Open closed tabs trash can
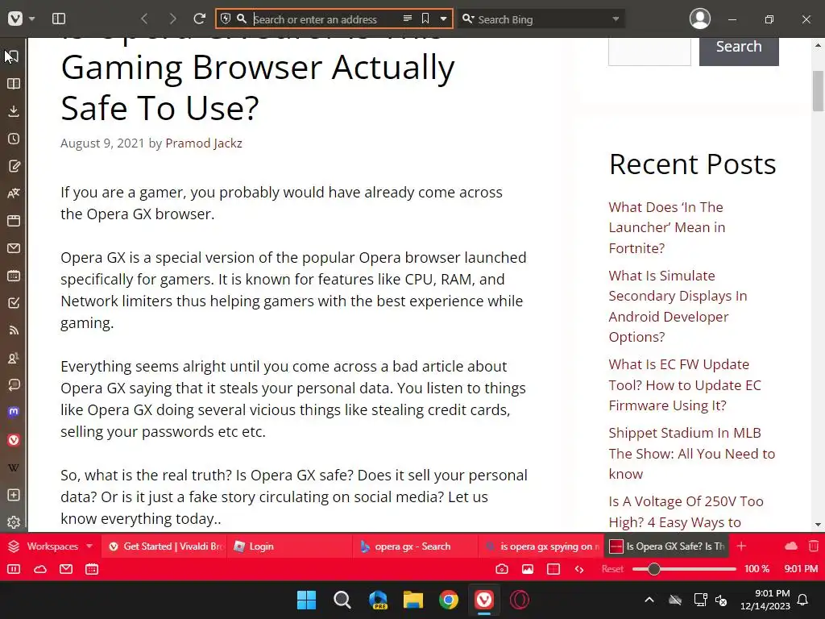 point(814,546)
